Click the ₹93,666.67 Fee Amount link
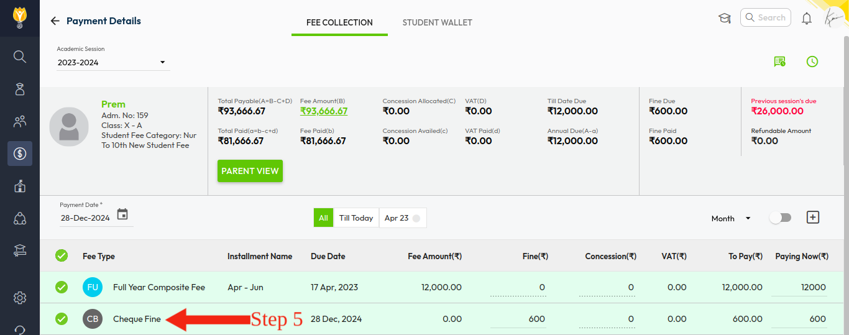849x335 pixels. tap(323, 111)
